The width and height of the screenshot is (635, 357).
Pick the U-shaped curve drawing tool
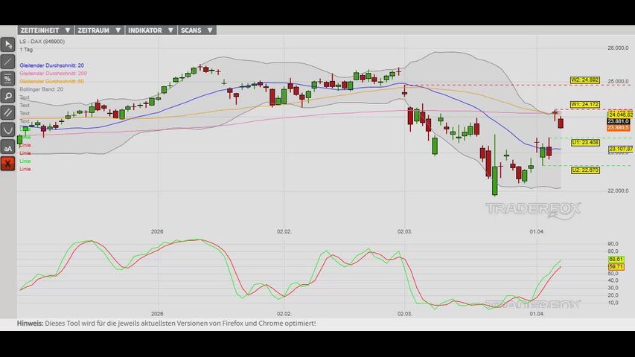point(8,130)
